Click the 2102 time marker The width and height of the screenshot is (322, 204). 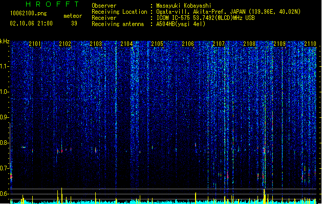click(x=65, y=44)
